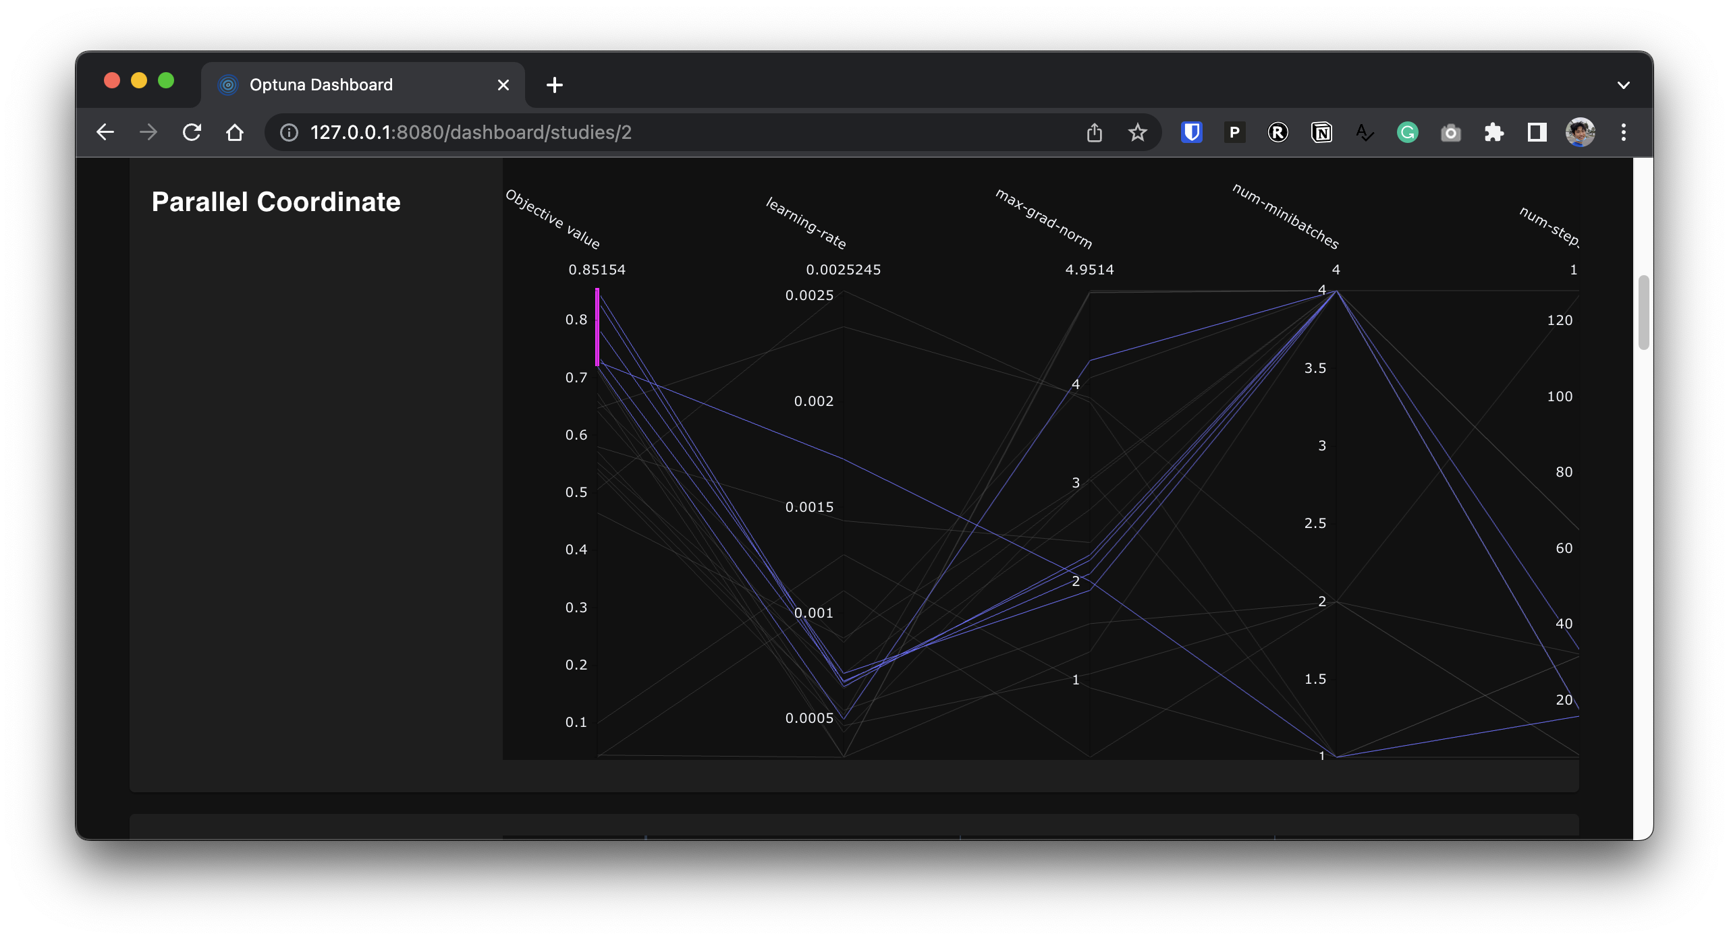The image size is (1729, 940).
Task: Click the screenshot camera extension icon
Action: [x=1450, y=132]
